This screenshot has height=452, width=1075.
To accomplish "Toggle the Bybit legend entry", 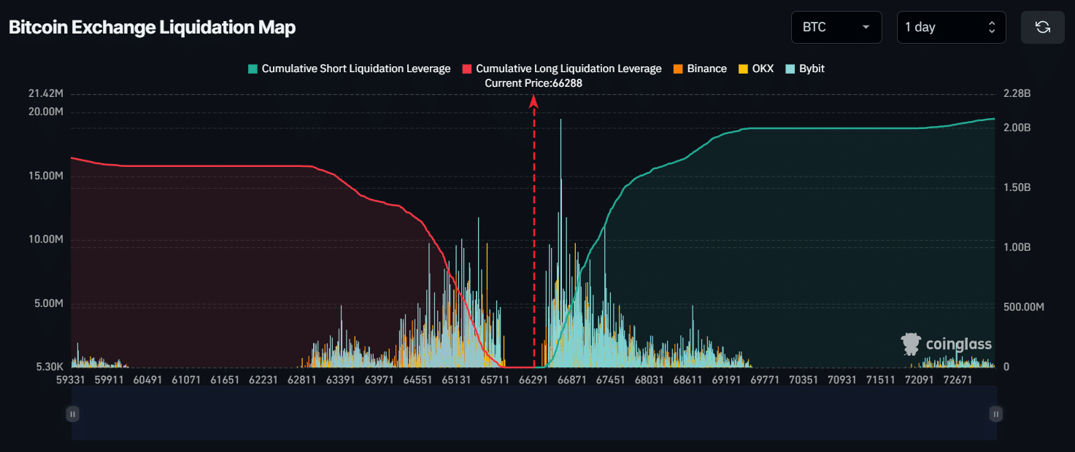I will tap(804, 69).
